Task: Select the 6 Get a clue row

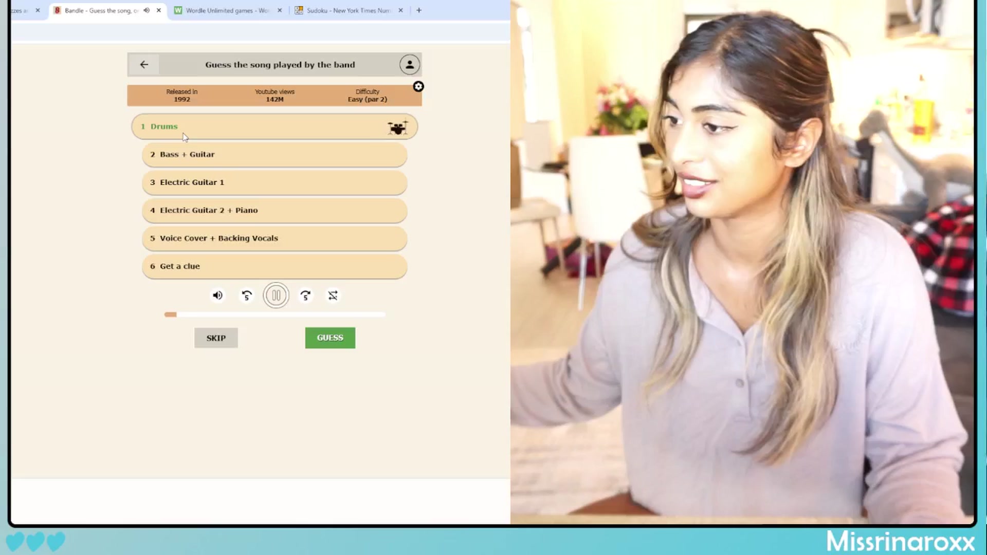Action: pyautogui.click(x=275, y=266)
